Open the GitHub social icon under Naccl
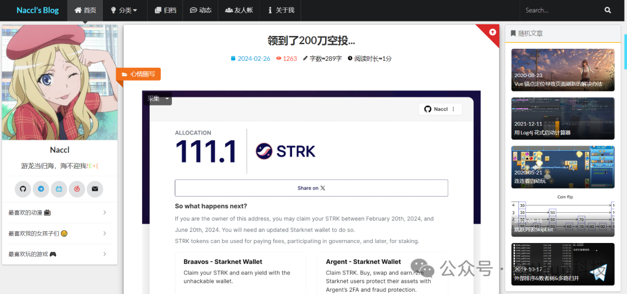627x294 pixels. coord(23,189)
